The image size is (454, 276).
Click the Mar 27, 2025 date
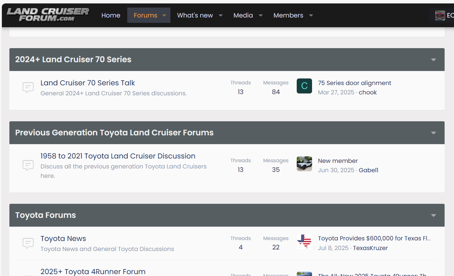point(336,93)
